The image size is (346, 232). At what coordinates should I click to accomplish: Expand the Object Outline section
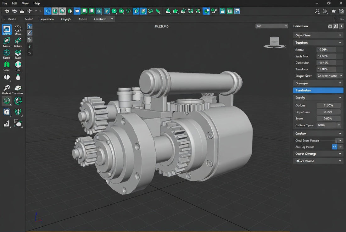(318, 161)
